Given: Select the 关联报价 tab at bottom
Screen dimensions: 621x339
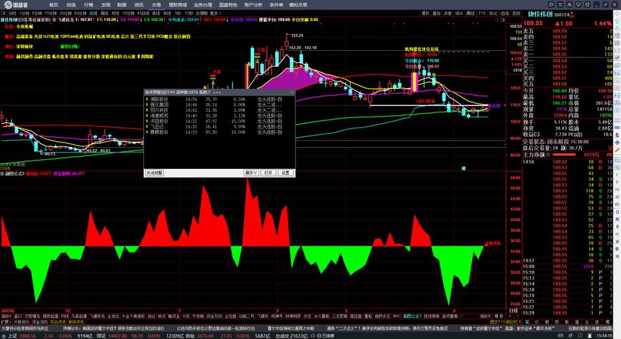Looking at the screenshot, I should (22, 322).
